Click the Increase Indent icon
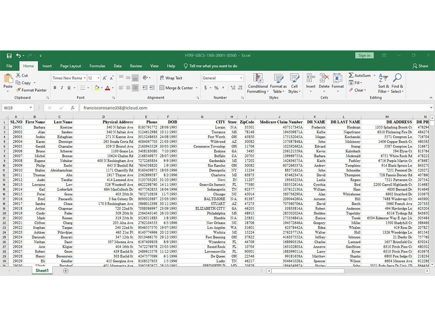The height and width of the screenshot is (326, 435). pos(152,88)
